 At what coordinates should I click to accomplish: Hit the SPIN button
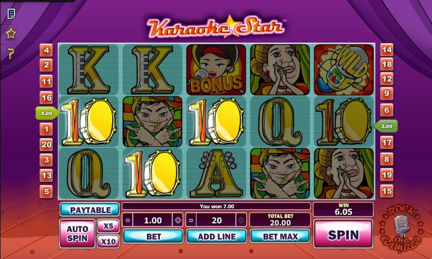click(x=343, y=234)
